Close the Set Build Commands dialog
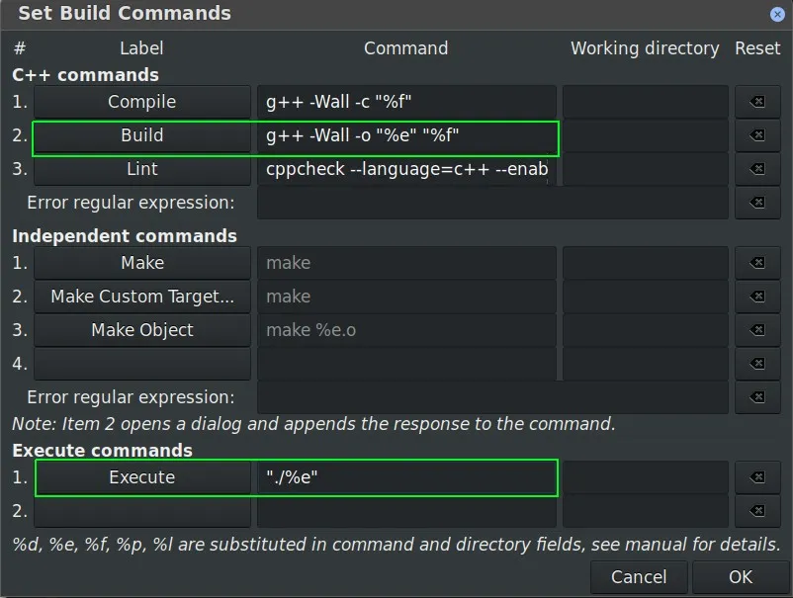The image size is (793, 598). 778,14
